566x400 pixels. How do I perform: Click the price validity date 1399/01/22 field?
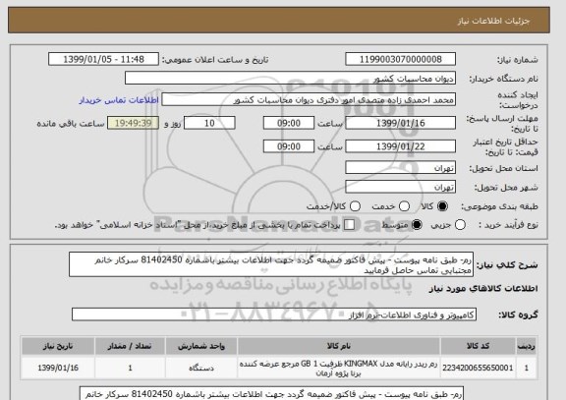pos(400,146)
